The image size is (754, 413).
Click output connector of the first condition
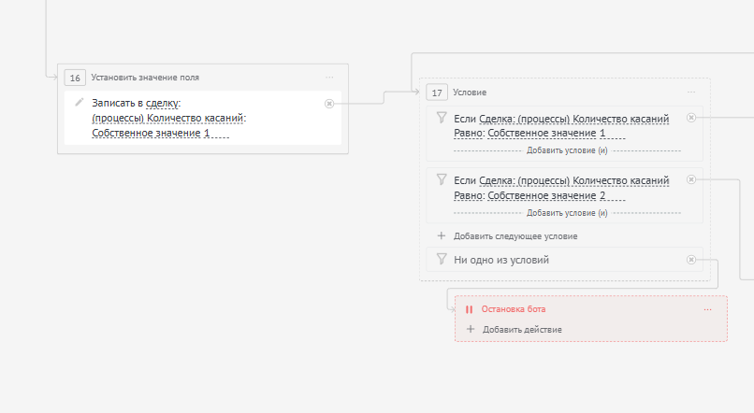coord(690,118)
